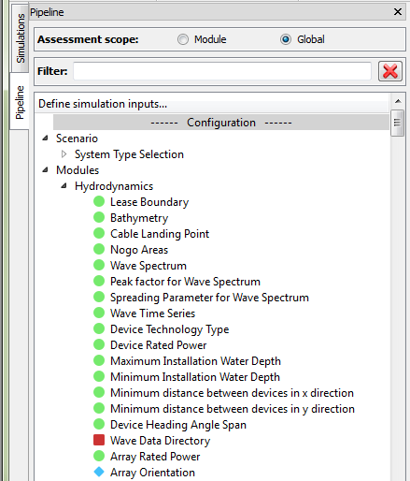Image resolution: width=410 pixels, height=481 pixels.
Task: Select Array Orientation item
Action: coord(152,473)
